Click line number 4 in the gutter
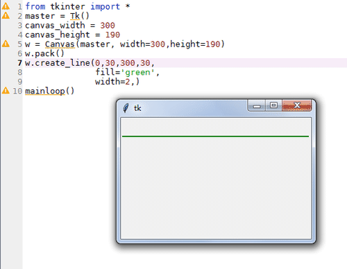This screenshot has height=269, width=347. tap(20, 35)
